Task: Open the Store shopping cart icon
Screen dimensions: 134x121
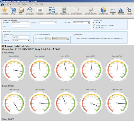Action: click(x=13, y=10)
